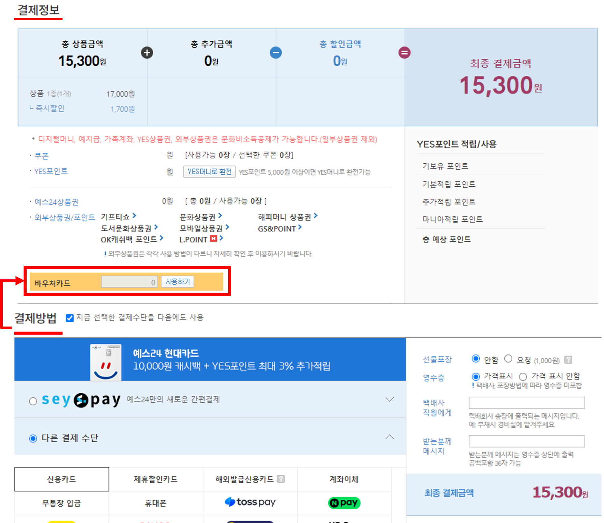Click the 택배사 직원에게 message field
The width and height of the screenshot is (604, 523).
526,403
